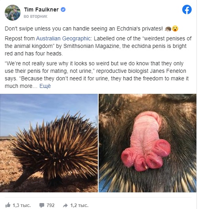Open the echidna spines photo

coord(49,143)
